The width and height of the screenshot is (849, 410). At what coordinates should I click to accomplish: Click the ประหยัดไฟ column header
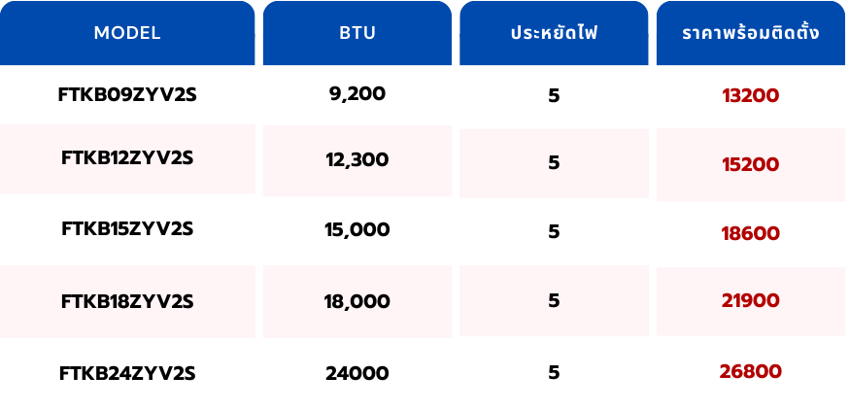[554, 33]
